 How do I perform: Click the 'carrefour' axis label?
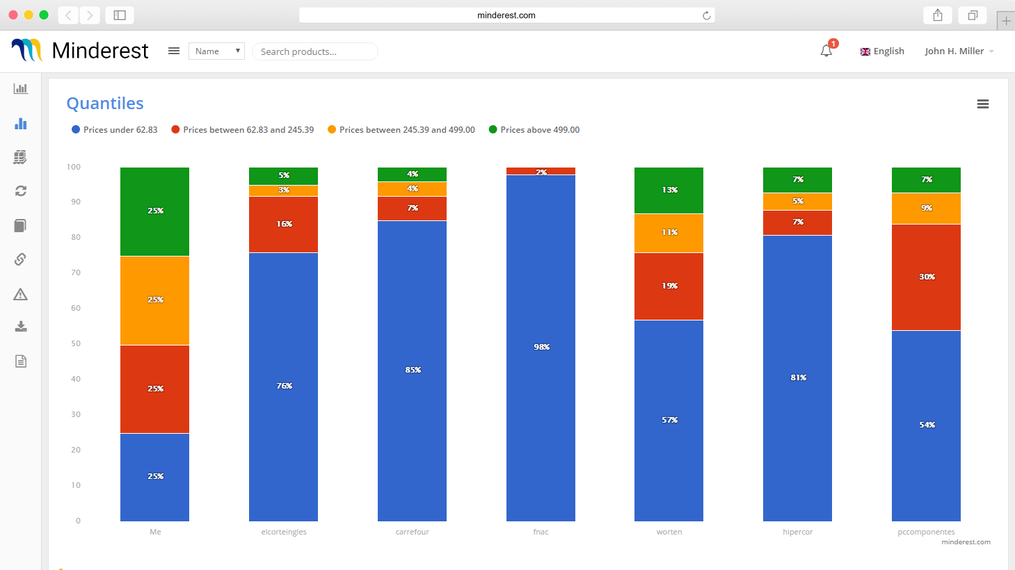(x=413, y=532)
